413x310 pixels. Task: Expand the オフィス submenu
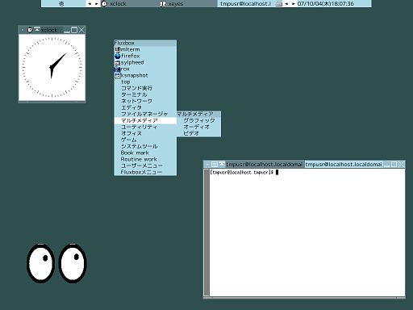145,133
